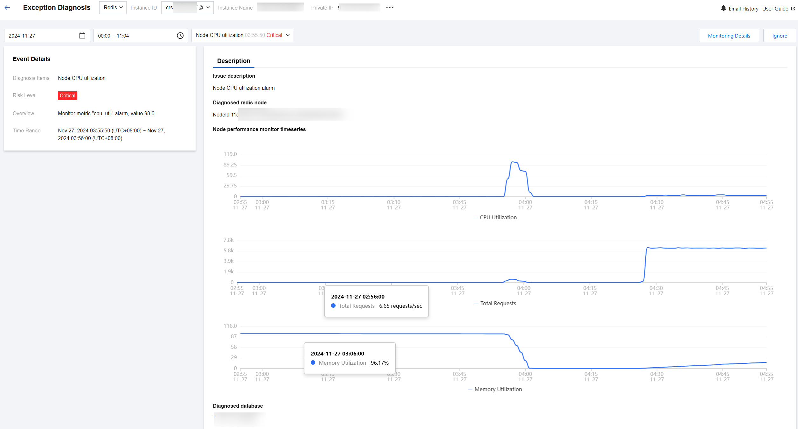The image size is (798, 429).
Task: Click the Monitoring Details button
Action: click(729, 36)
